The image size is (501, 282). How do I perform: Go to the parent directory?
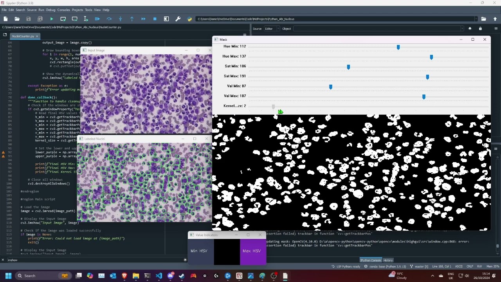(495, 19)
